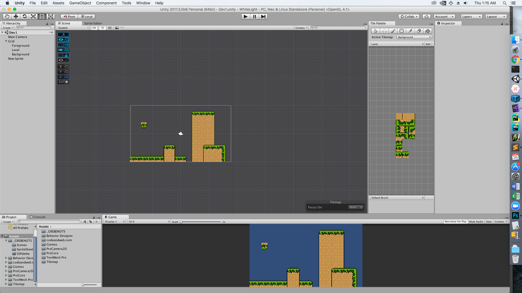Pick the Flood fill bucket tool in Tile Palette
The height and width of the screenshot is (293, 522).
[x=428, y=31]
